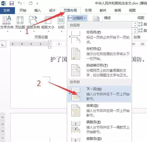Open the 页边距 margins tool
Viewport: 147px width, 142px height.
coord(20,22)
